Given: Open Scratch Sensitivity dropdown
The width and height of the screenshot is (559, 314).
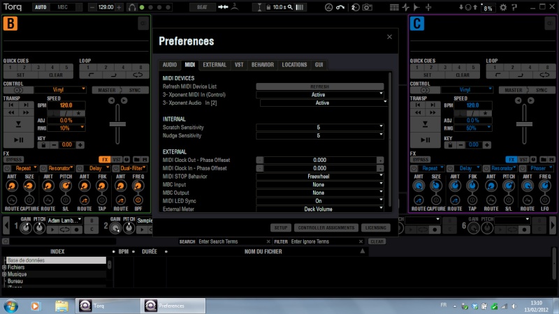Looking at the screenshot, I should point(320,128).
